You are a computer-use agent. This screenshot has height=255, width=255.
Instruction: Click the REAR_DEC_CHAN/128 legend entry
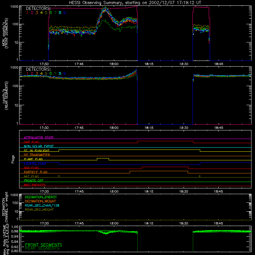[x=42, y=205]
